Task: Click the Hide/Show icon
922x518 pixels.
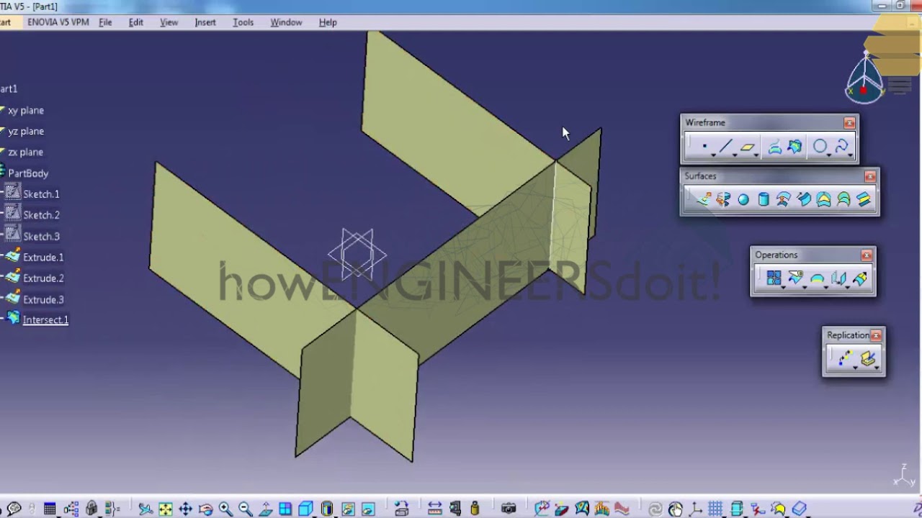Action: point(348,509)
